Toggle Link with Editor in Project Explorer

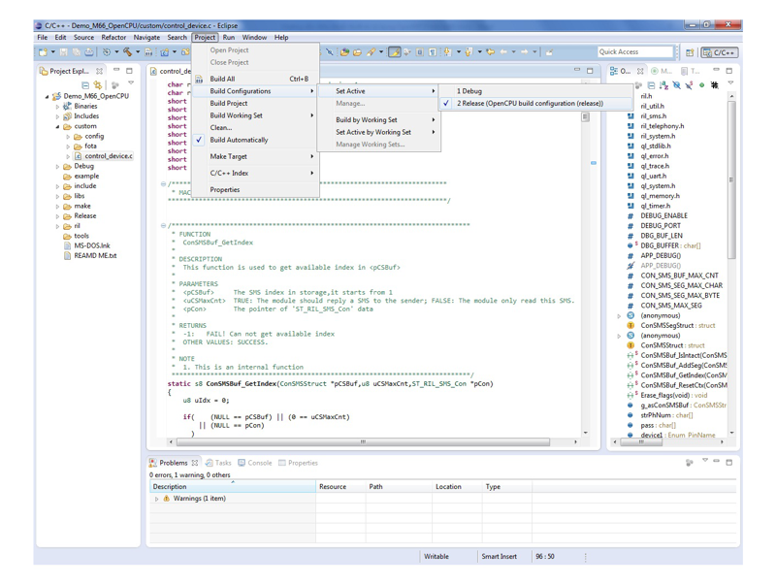coord(98,85)
